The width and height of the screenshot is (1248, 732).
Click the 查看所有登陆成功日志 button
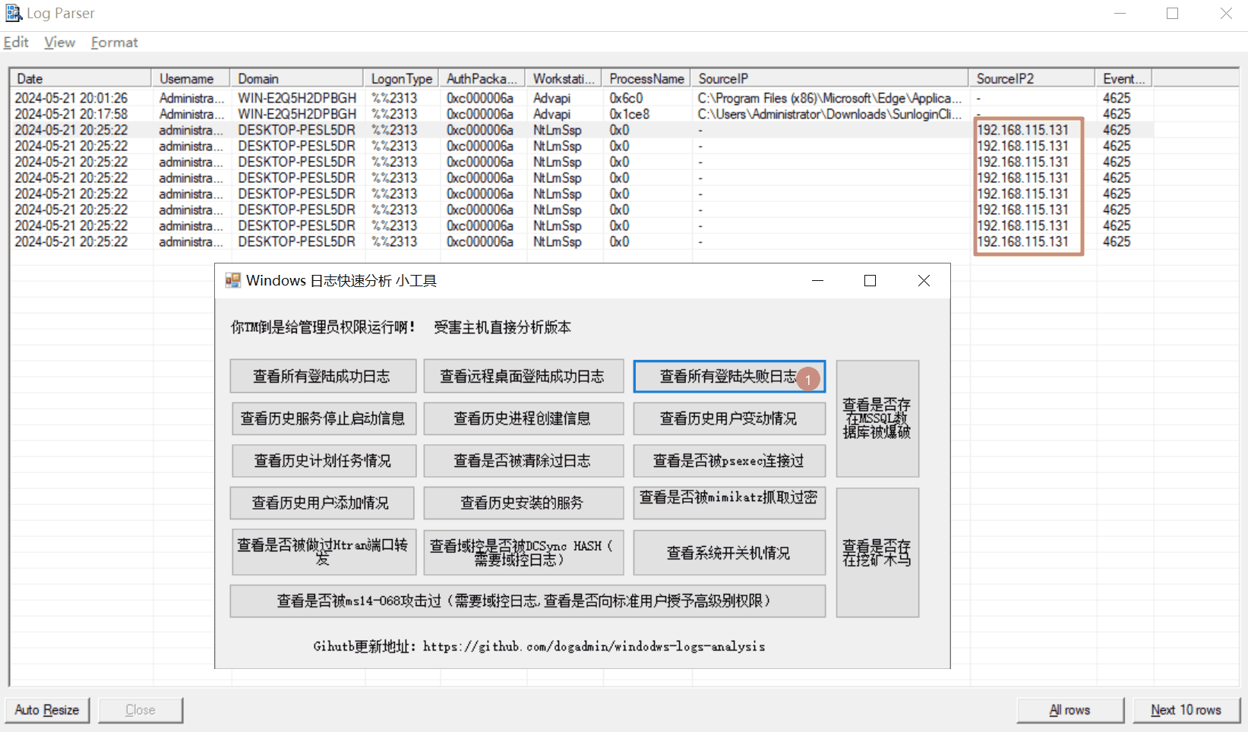coord(323,376)
